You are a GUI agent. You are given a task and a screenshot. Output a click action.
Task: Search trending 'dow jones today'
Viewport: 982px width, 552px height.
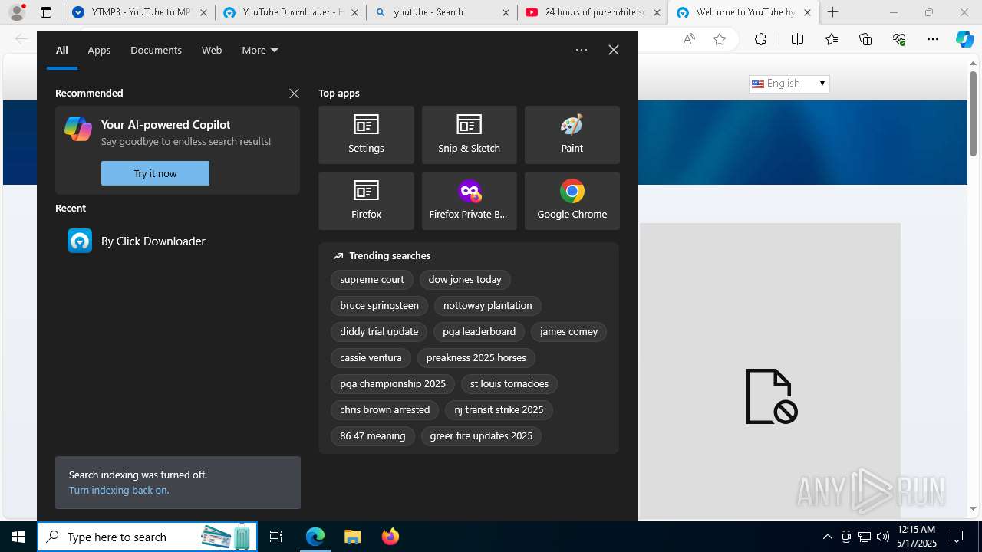[x=465, y=280]
